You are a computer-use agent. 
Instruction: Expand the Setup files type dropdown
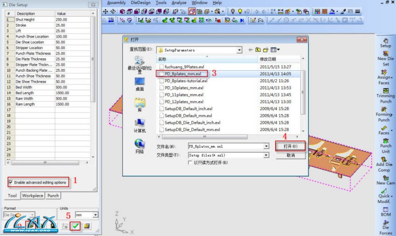266,155
